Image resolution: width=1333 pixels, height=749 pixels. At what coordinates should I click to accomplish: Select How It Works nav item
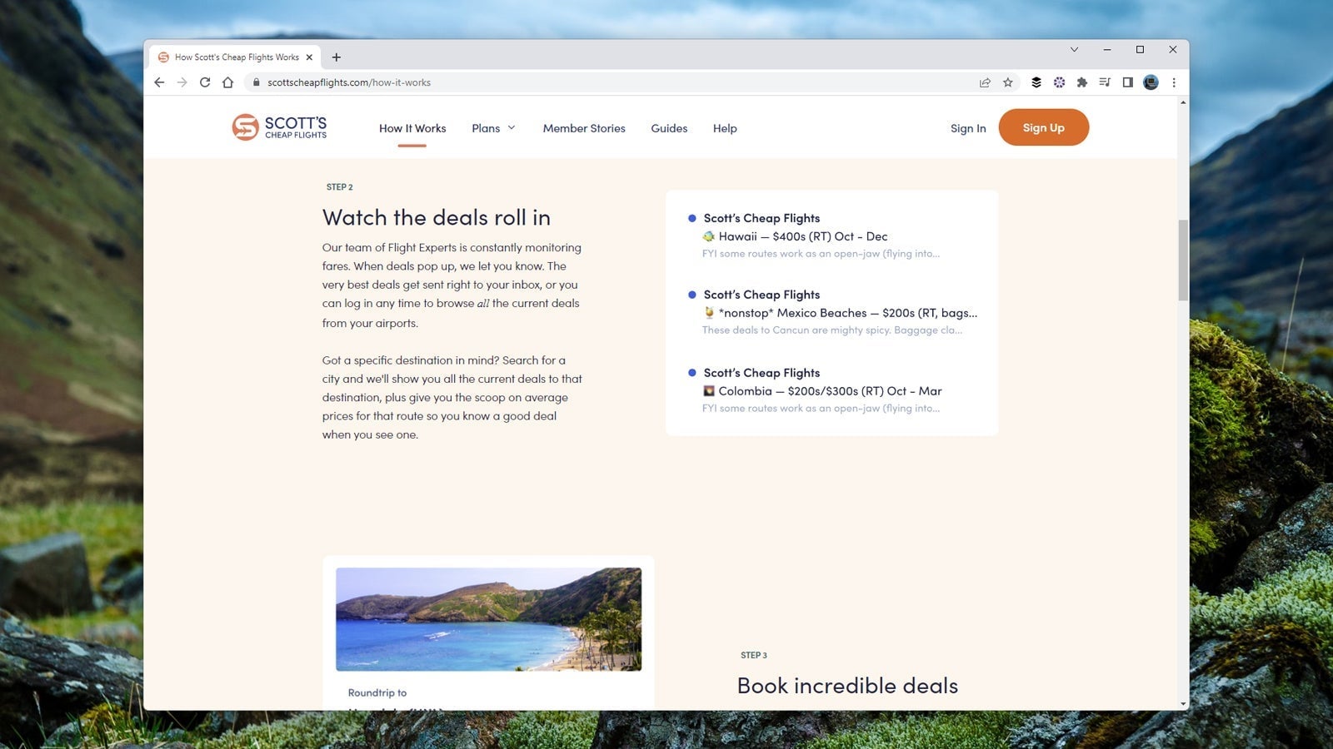coord(412,128)
